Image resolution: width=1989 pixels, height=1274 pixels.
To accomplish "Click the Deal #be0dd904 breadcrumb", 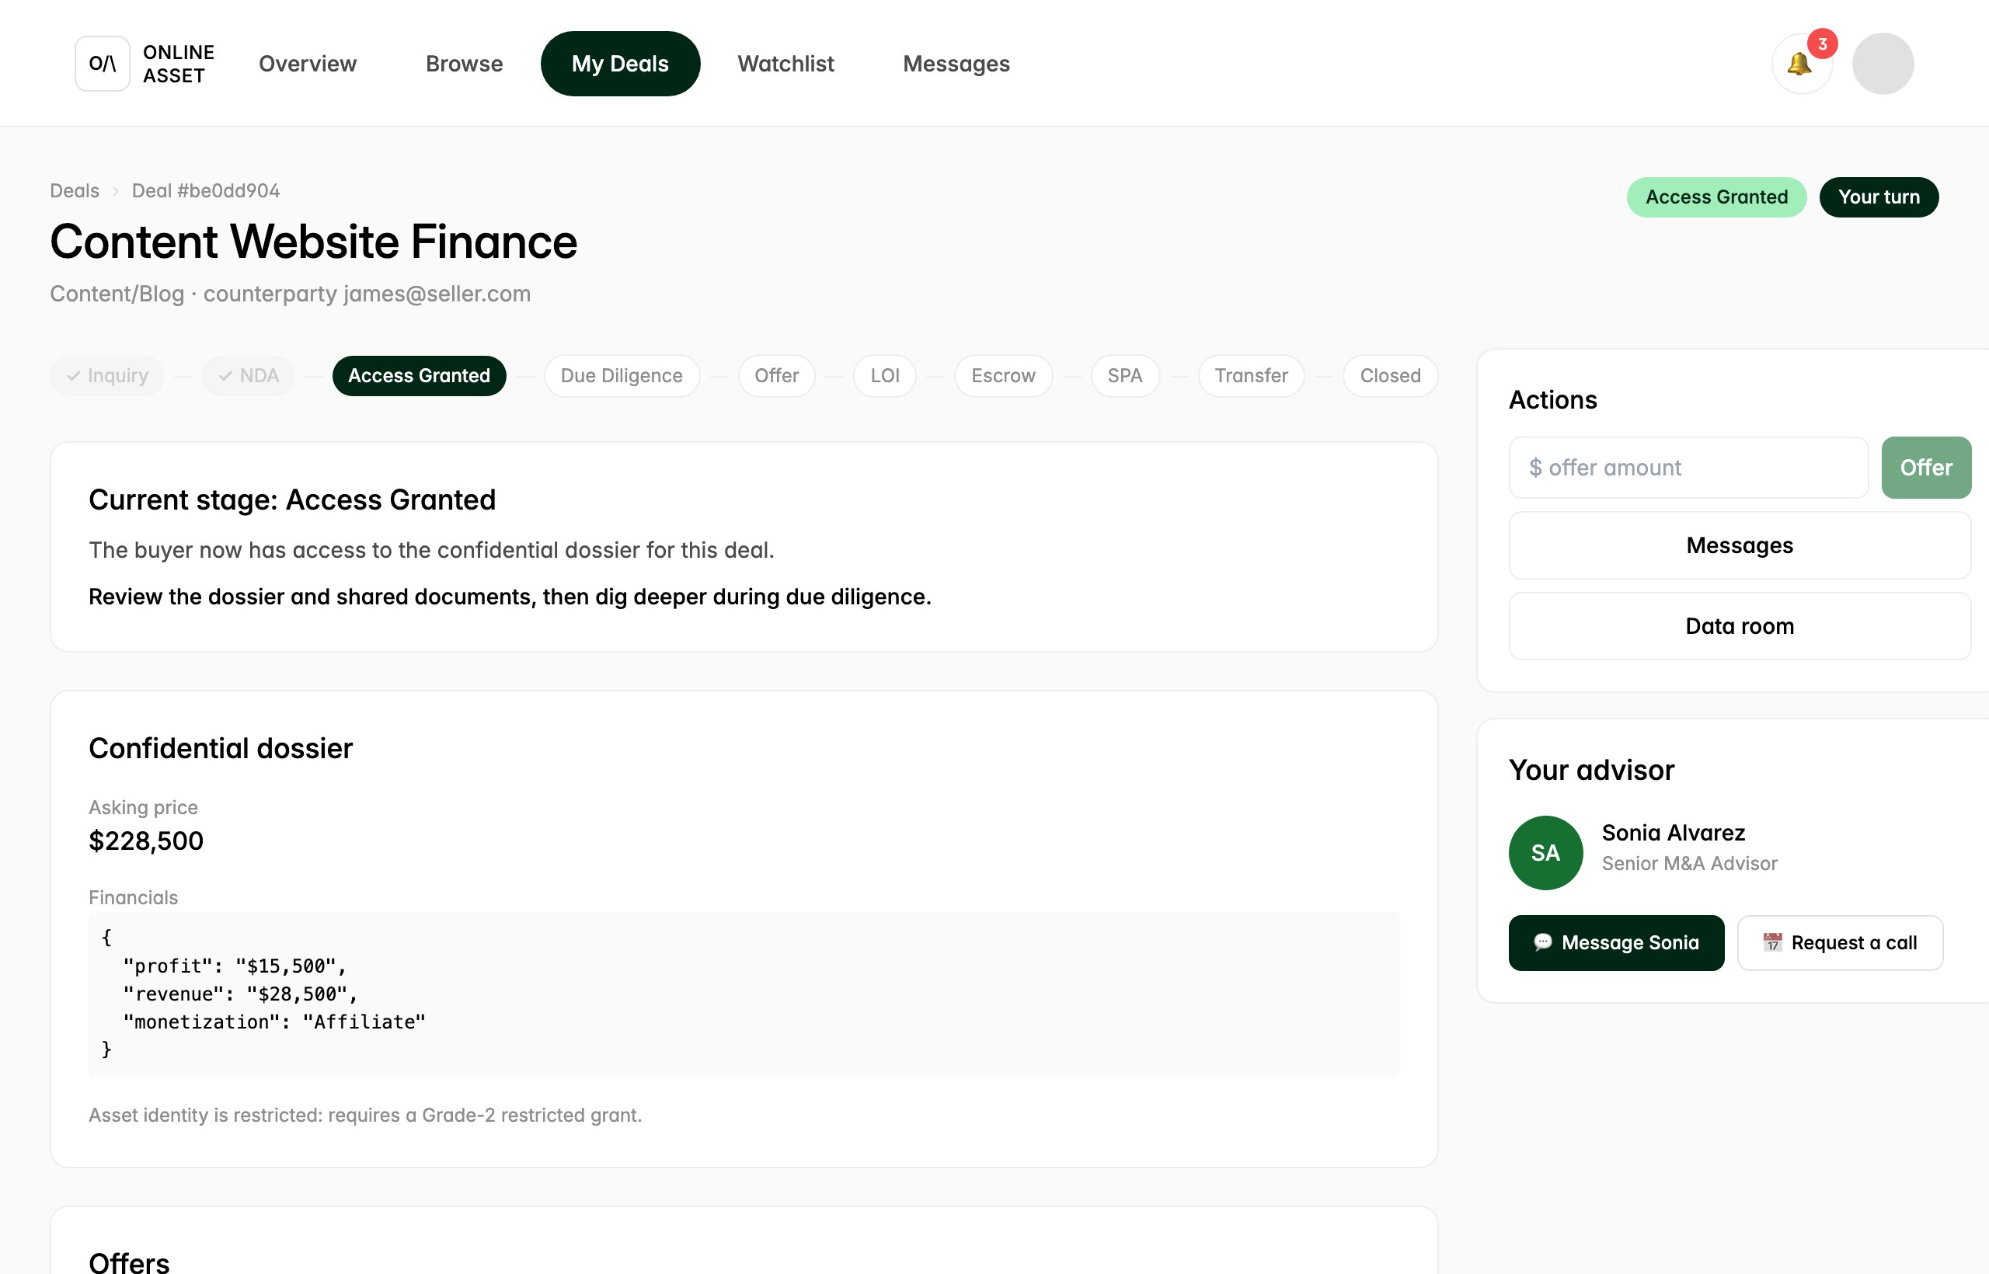I will pos(205,190).
